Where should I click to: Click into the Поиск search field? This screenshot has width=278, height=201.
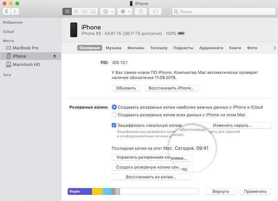pos(224,12)
